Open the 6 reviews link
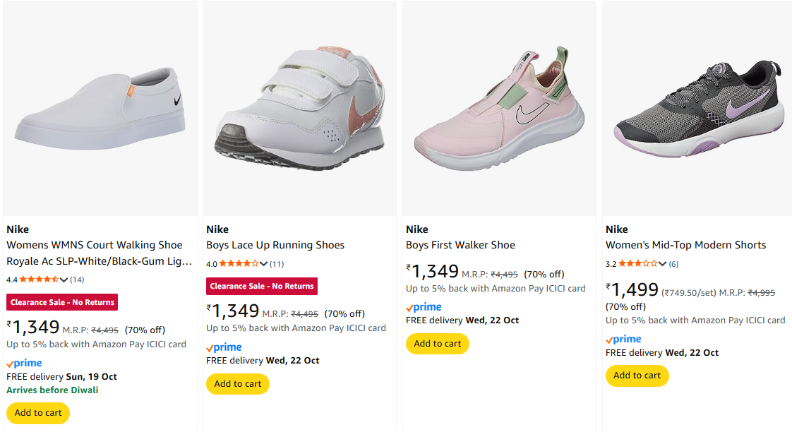This screenshot has width=792, height=432. coord(673,264)
